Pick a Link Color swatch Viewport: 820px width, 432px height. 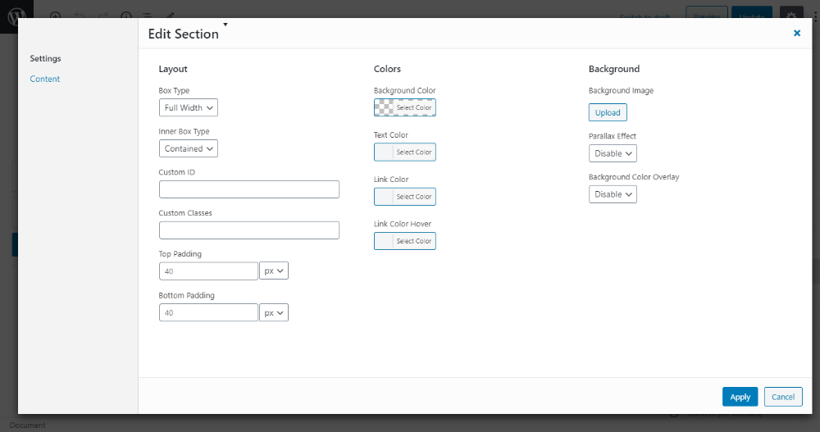(405, 197)
